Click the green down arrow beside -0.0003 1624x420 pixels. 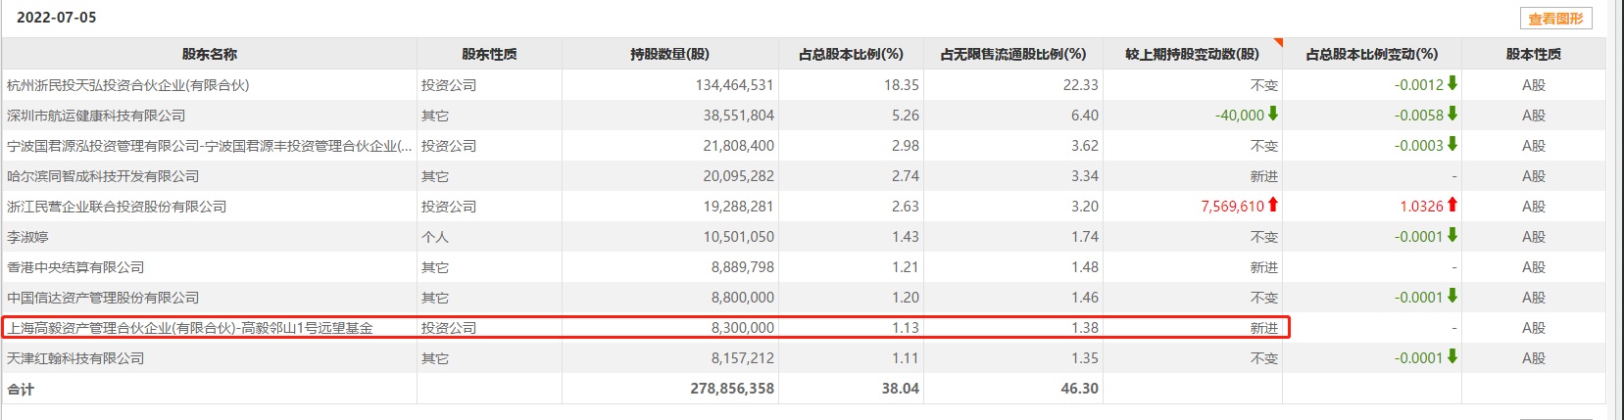(x=1452, y=144)
